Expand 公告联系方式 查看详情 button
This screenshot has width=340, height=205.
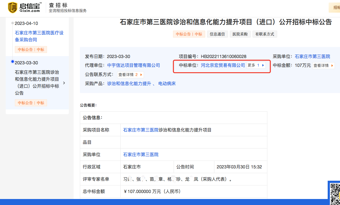coord(130,75)
